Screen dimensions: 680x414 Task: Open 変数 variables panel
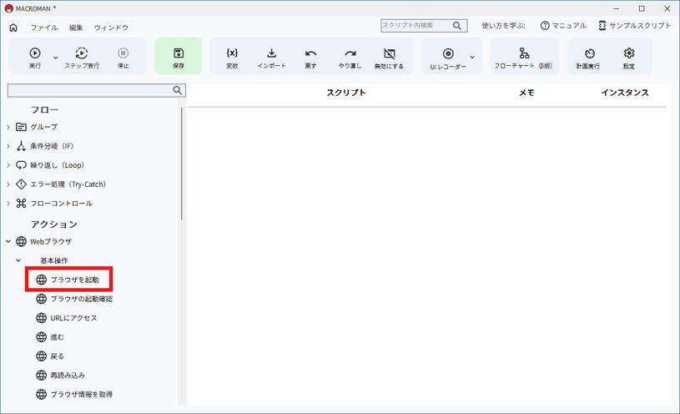(232, 58)
